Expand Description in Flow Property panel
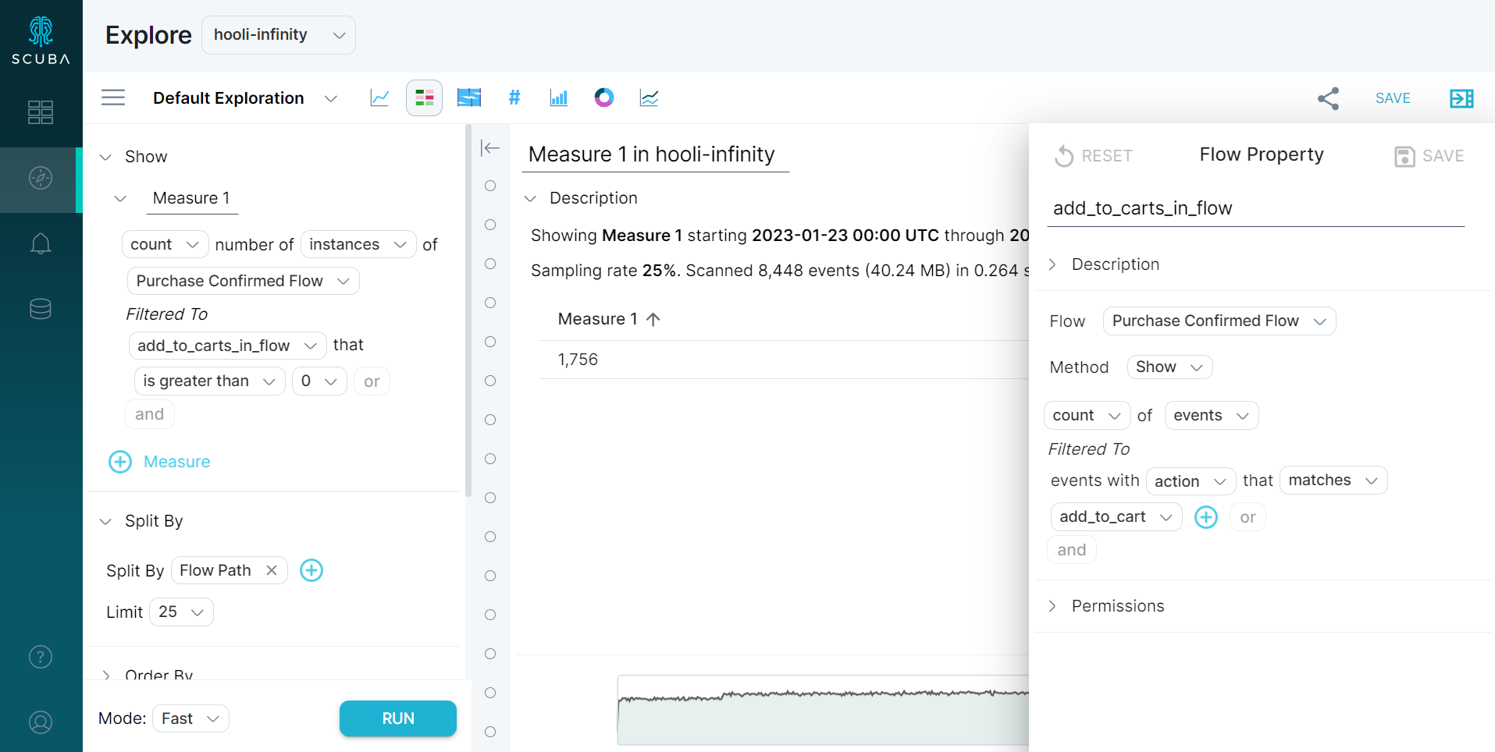Viewport: 1495px width, 752px height. [1052, 264]
